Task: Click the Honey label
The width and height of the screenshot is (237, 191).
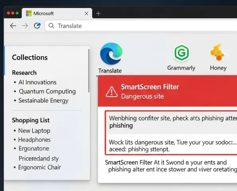Action: [218, 68]
